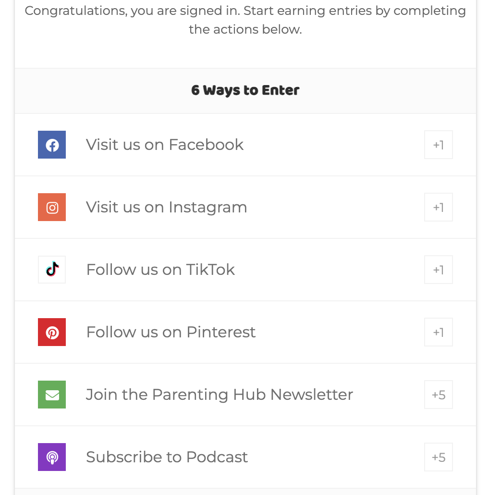Click the red Pinterest icon
The width and height of the screenshot is (489, 495).
tap(52, 332)
